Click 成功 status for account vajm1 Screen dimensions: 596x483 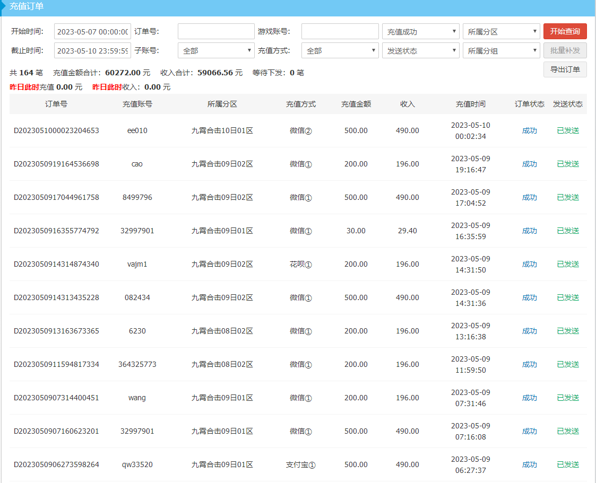[529, 265]
